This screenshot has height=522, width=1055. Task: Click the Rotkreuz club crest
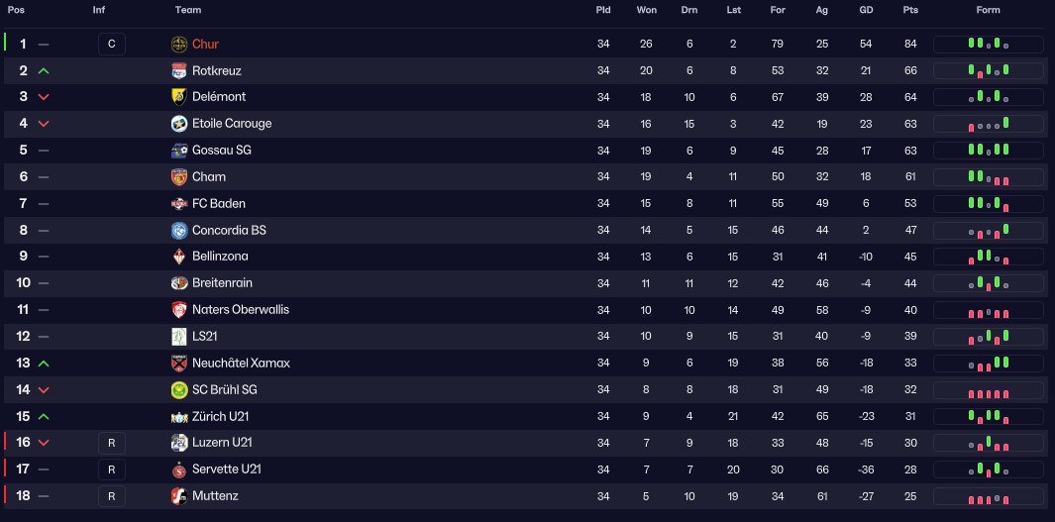179,70
